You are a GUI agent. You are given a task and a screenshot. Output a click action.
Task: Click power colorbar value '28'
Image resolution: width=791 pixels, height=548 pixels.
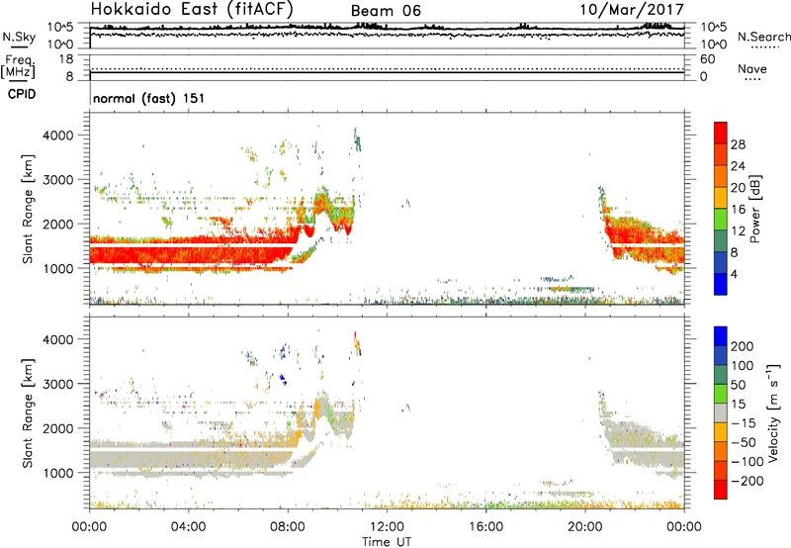click(x=738, y=144)
